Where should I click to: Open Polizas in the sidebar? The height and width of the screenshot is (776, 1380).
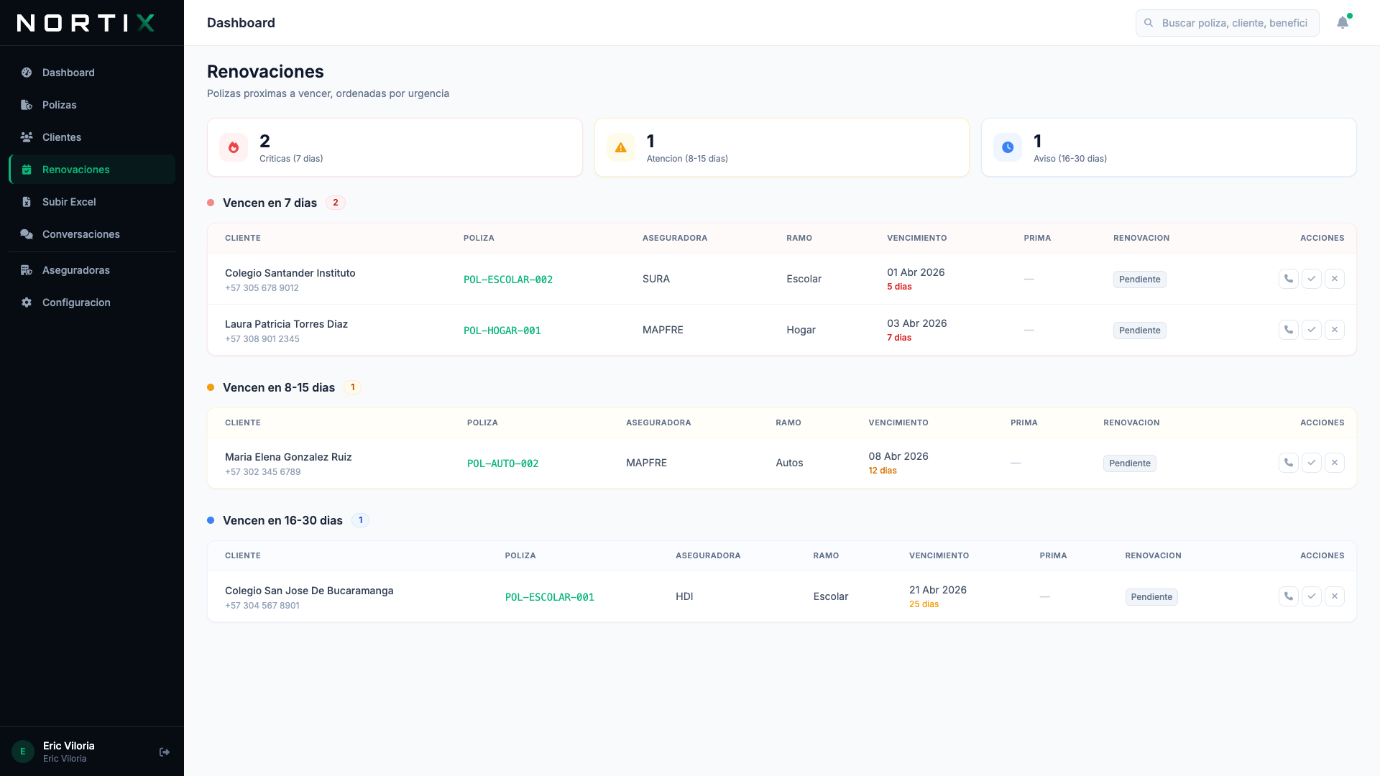pos(59,105)
